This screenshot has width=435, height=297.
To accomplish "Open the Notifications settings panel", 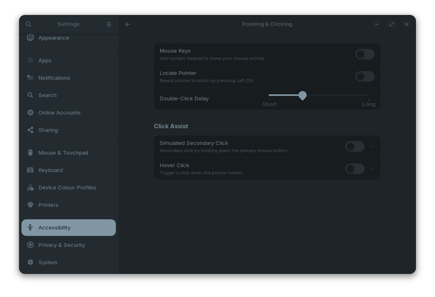I will point(54,78).
